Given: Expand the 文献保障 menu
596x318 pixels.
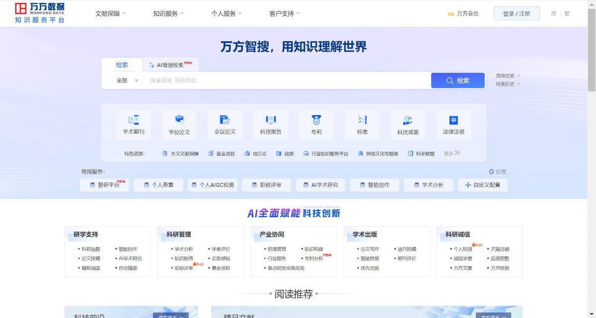Looking at the screenshot, I should point(110,13).
